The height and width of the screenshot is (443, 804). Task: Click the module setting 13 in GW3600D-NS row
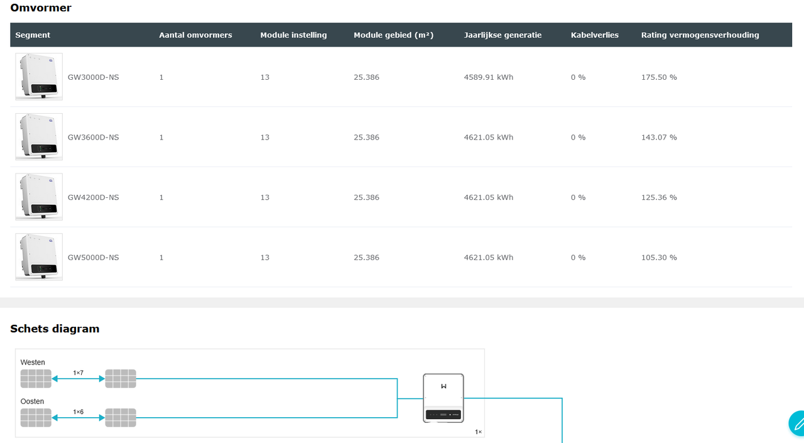click(x=264, y=137)
